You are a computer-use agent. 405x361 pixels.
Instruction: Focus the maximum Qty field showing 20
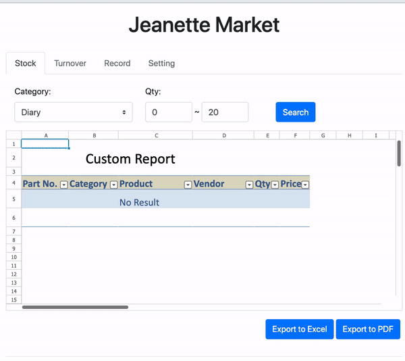point(224,112)
